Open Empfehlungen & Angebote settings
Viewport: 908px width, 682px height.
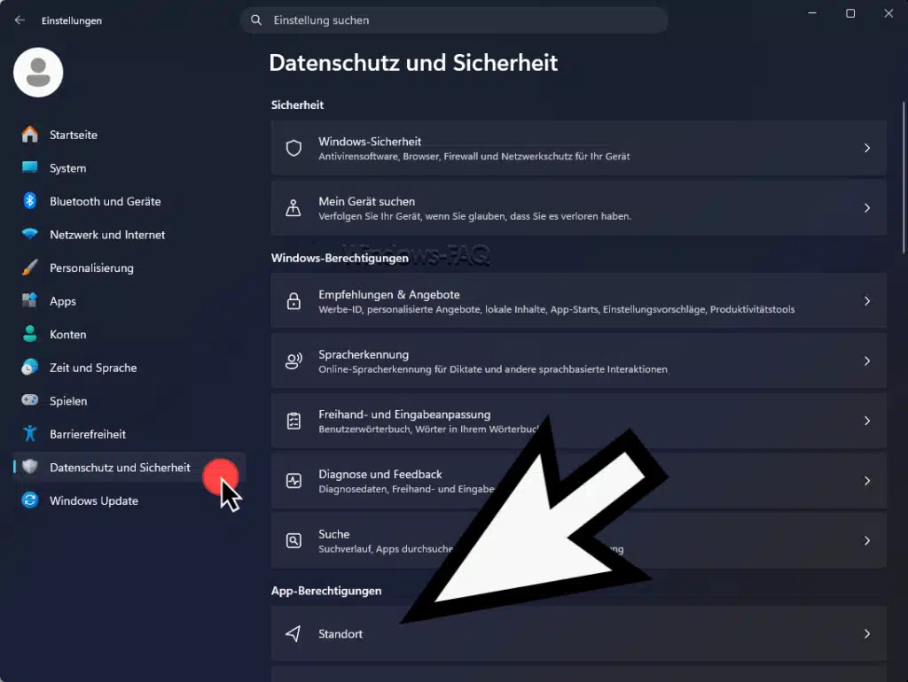click(578, 301)
